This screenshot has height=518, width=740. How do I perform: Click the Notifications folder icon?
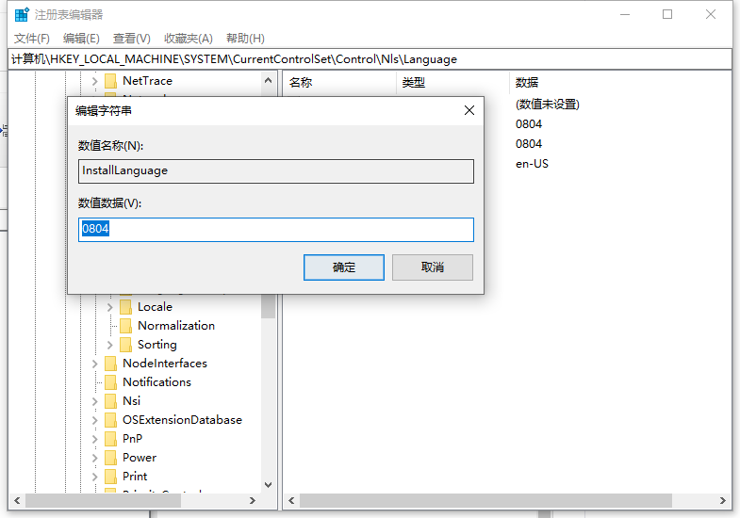click(x=110, y=382)
